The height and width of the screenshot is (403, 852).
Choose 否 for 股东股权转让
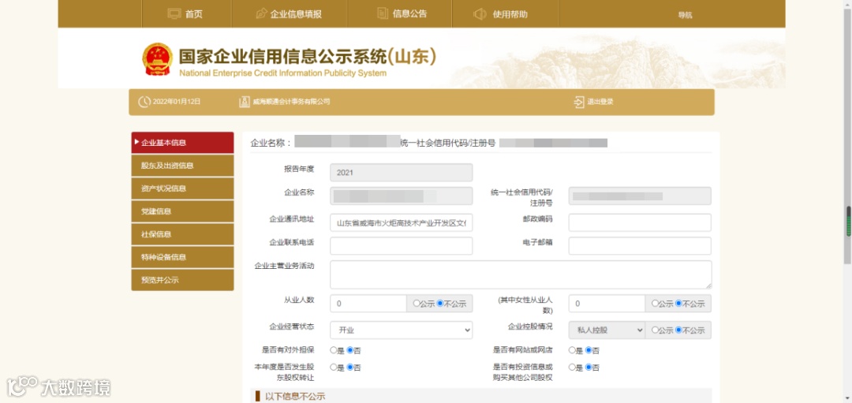pyautogui.click(x=350, y=368)
